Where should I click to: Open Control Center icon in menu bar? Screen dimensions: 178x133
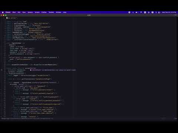pos(159,12)
